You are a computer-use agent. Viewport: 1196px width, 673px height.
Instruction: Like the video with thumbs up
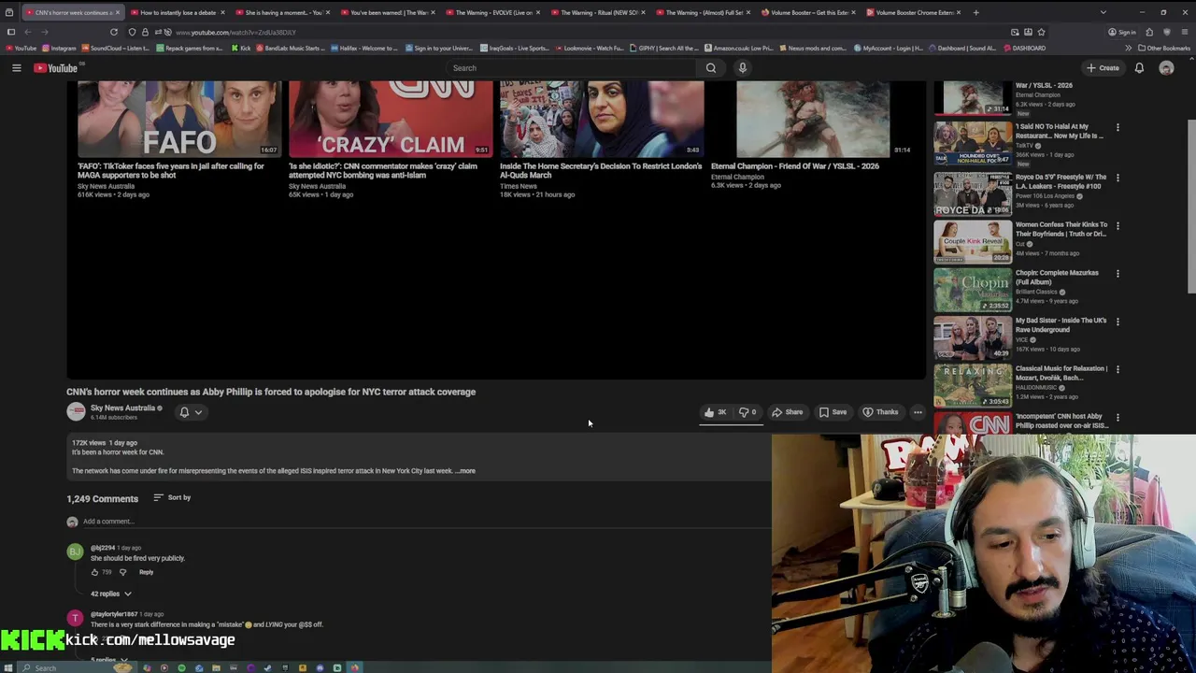click(716, 412)
